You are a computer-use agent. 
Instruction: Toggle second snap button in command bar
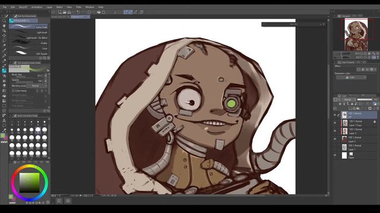pyautogui.click(x=131, y=12)
